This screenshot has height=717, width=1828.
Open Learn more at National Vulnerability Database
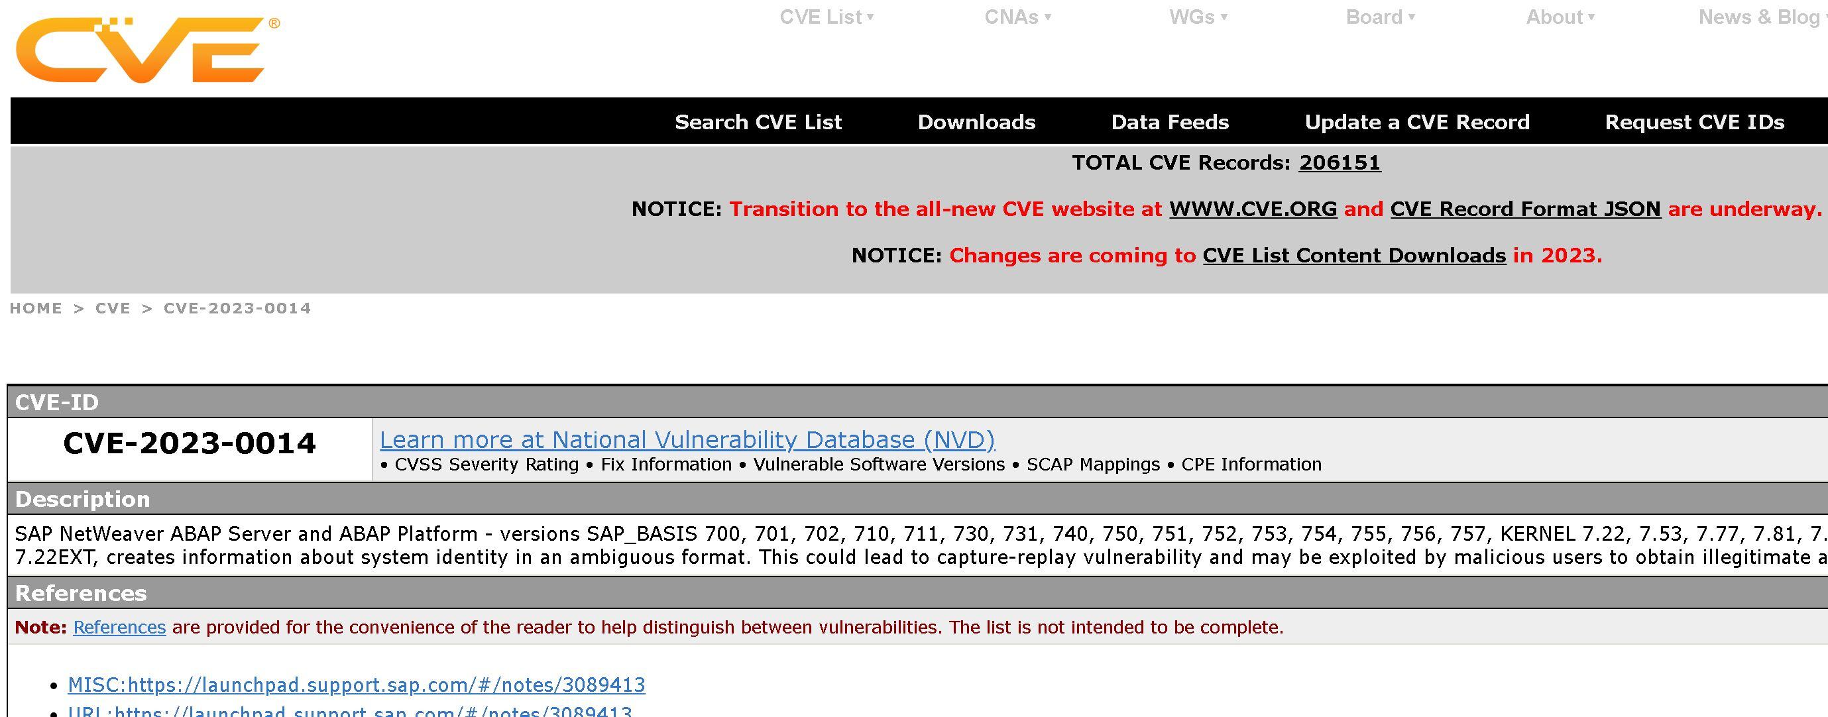coord(687,440)
